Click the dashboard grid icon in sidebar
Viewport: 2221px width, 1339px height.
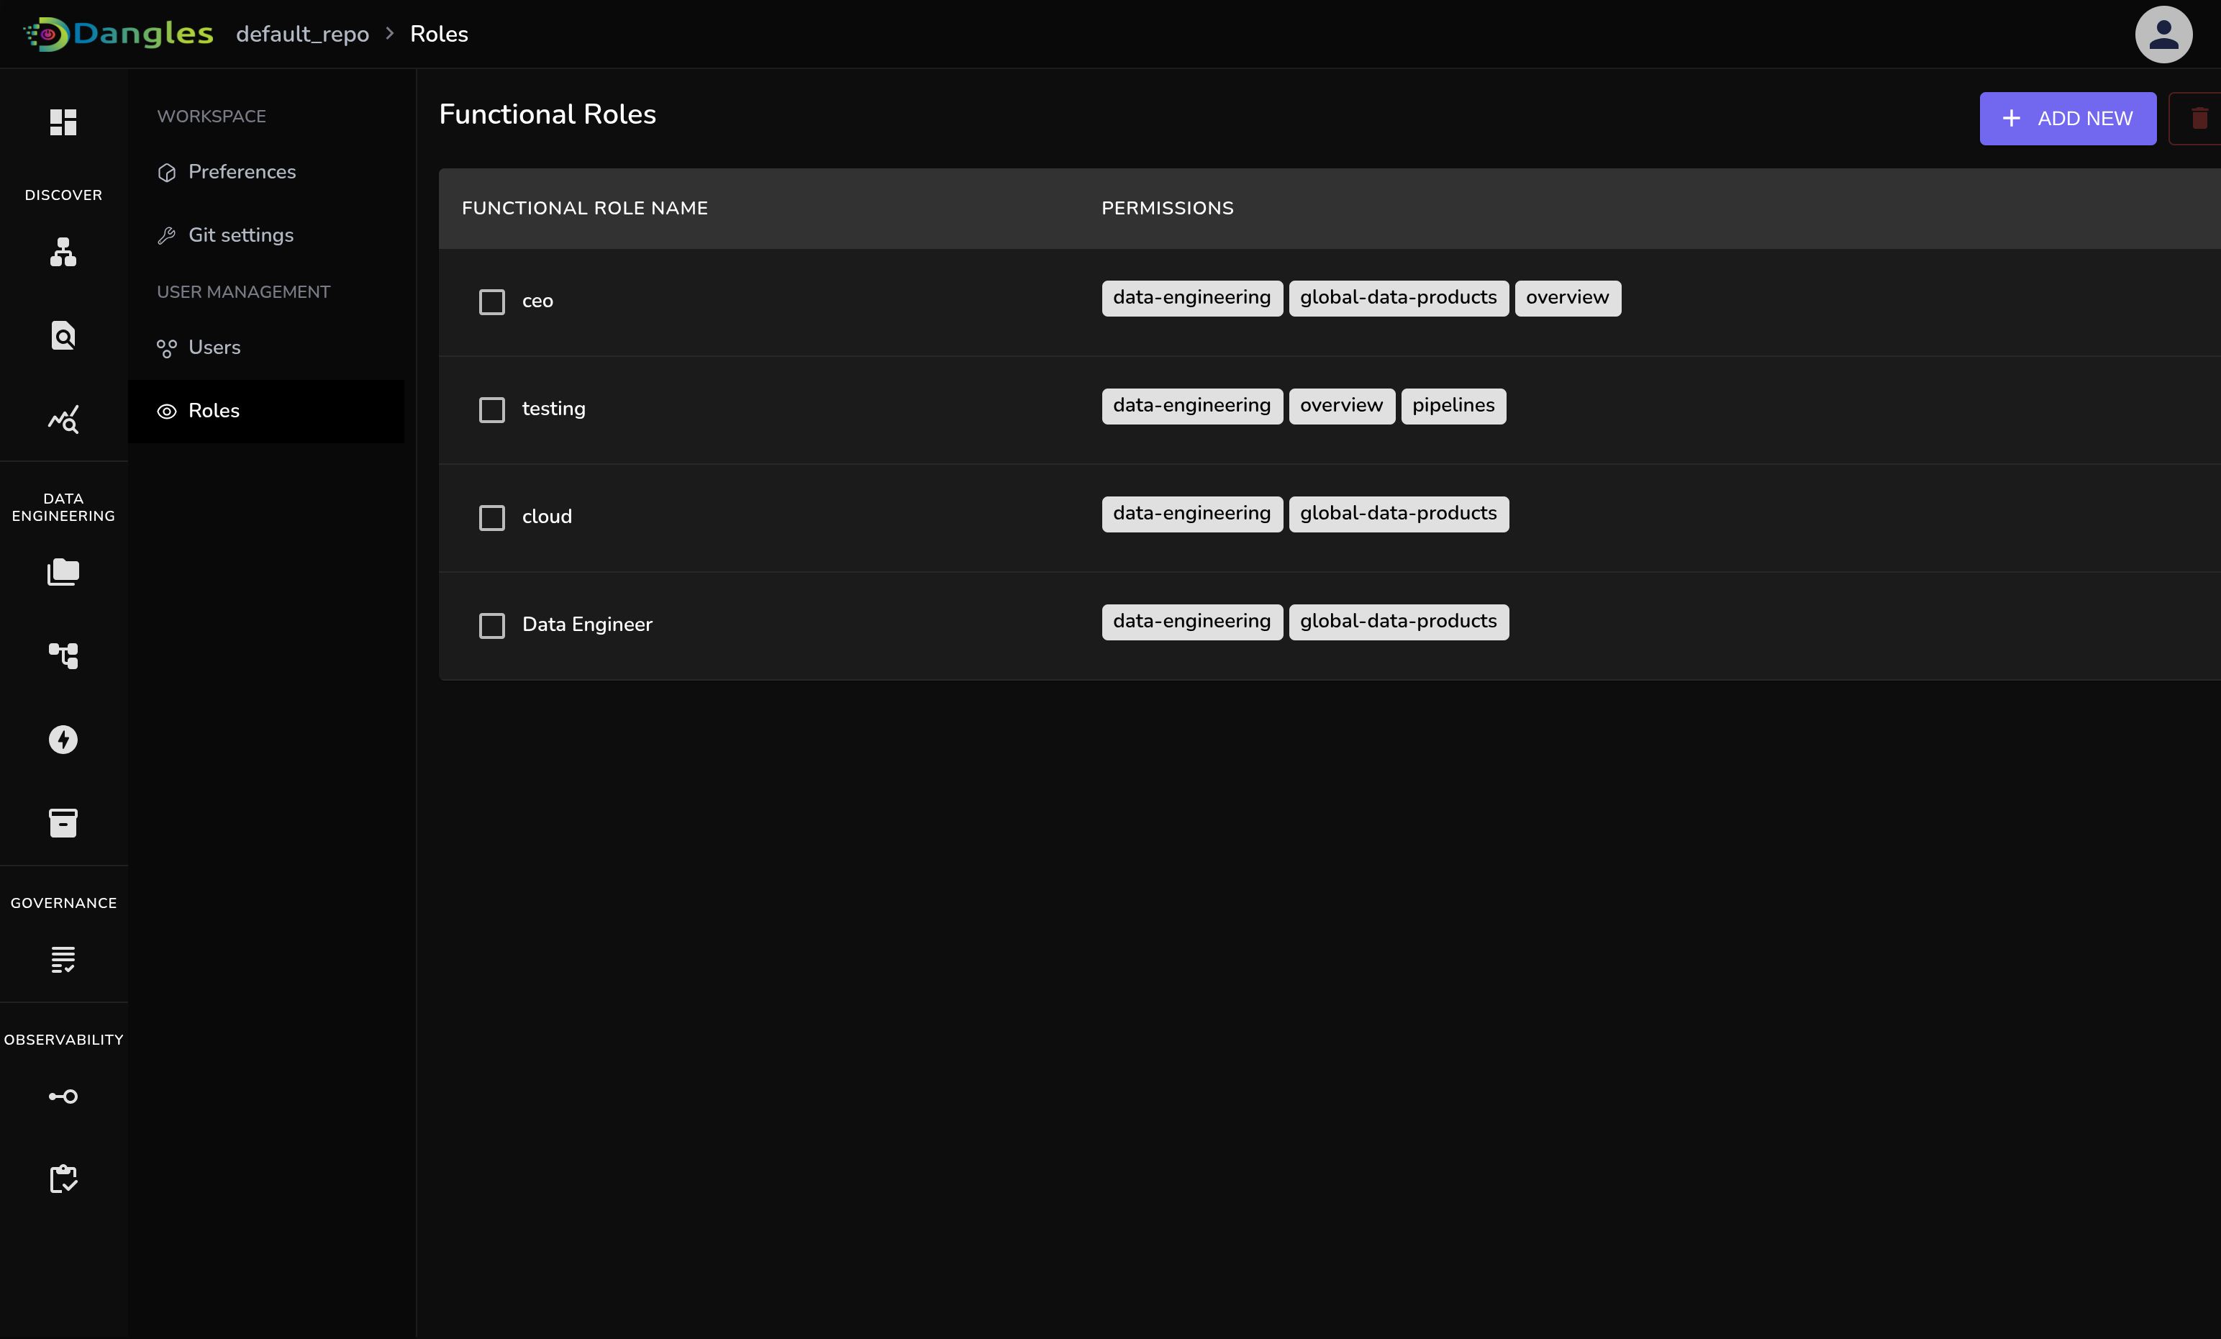(x=63, y=122)
